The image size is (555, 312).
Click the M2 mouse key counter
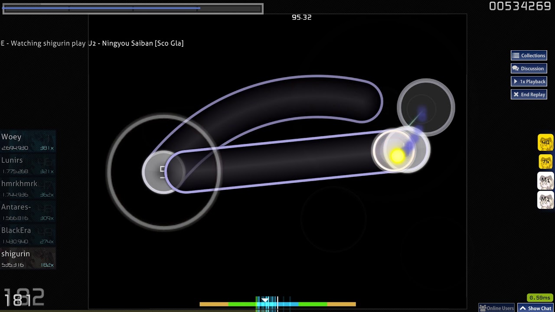[545, 200]
